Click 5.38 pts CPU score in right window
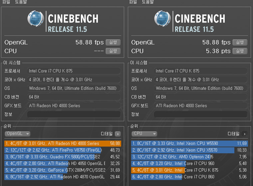 pos(218,51)
